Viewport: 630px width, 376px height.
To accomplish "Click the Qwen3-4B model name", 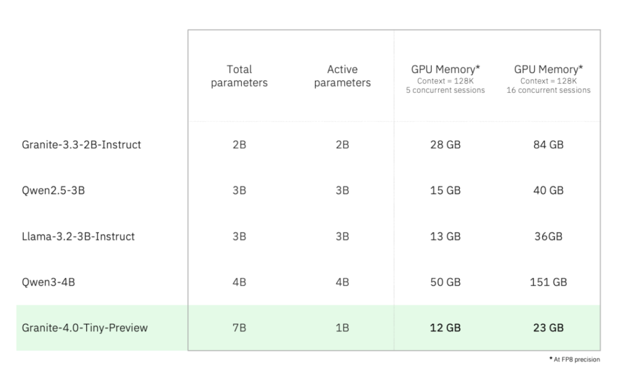I will [x=48, y=282].
